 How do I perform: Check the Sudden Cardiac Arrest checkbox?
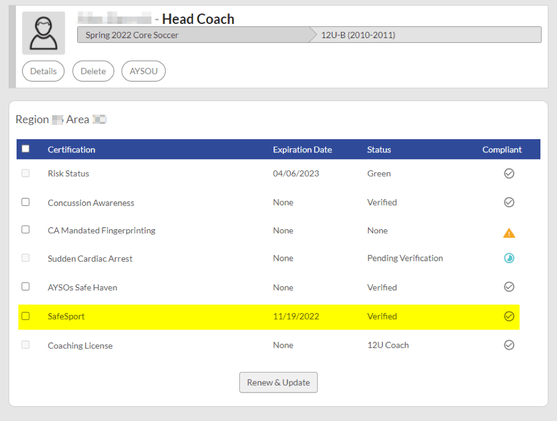point(26,258)
